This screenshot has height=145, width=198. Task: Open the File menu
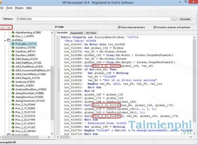(x=2, y=8)
